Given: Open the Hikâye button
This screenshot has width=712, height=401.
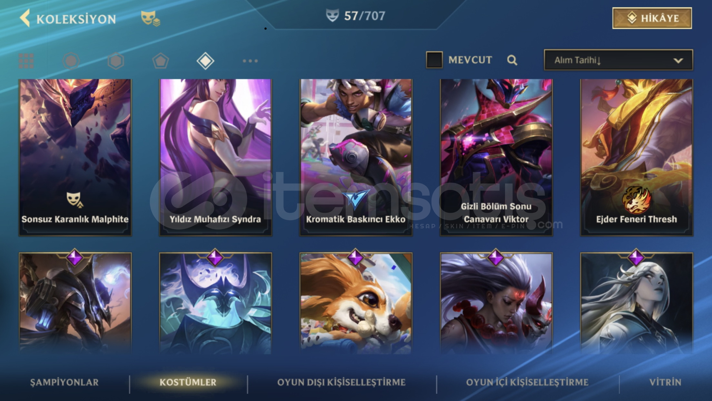Looking at the screenshot, I should tap(652, 18).
